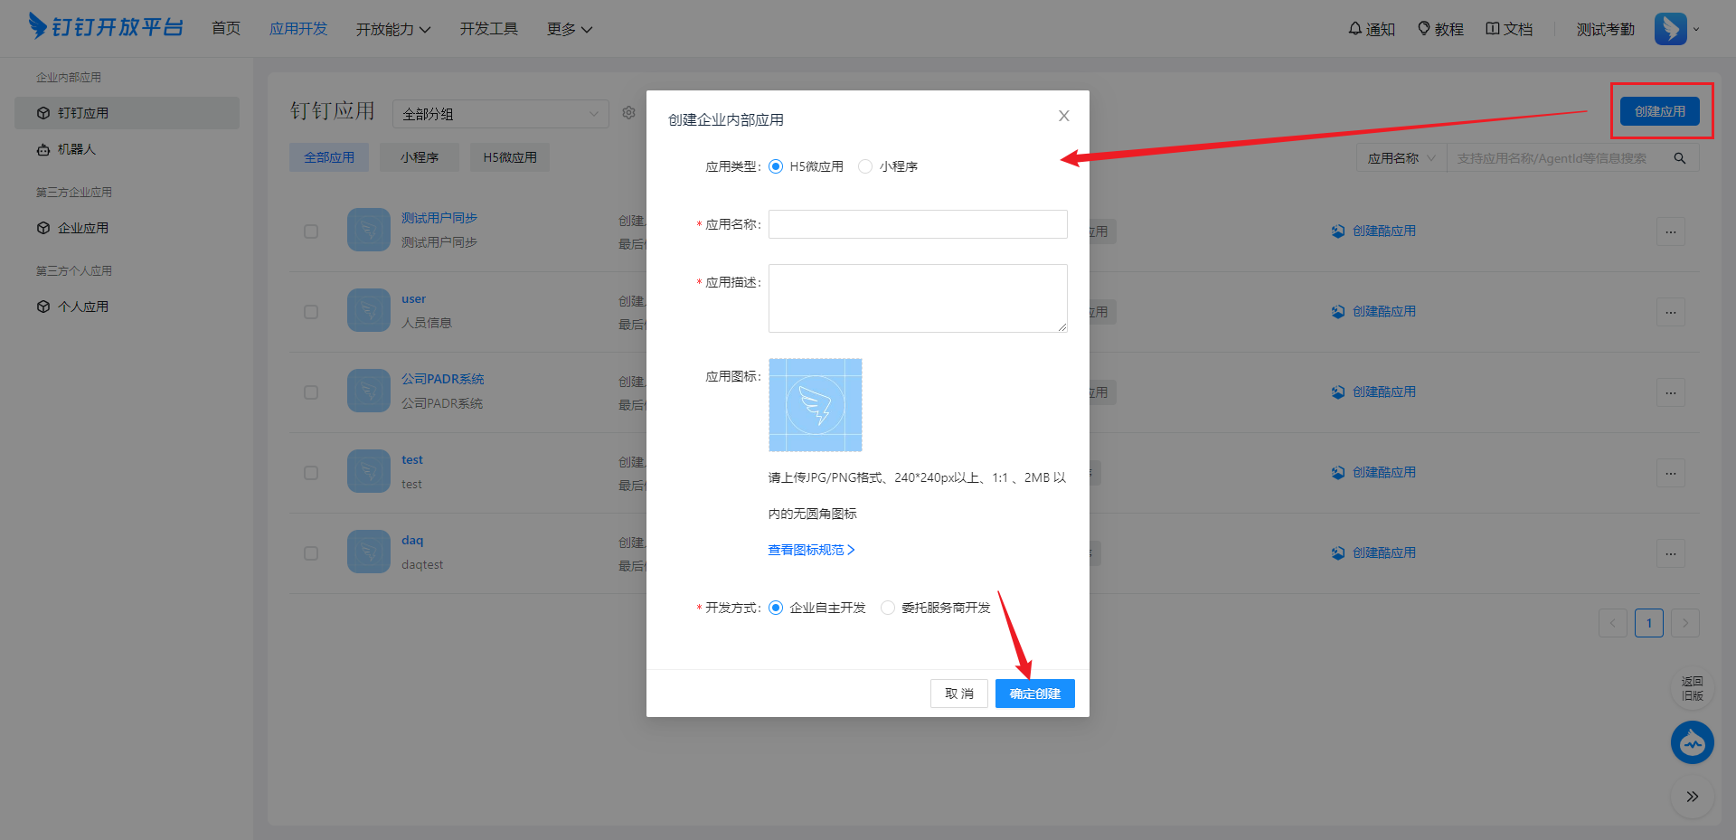
Task: Click the user avatar in header
Action: click(x=1670, y=29)
